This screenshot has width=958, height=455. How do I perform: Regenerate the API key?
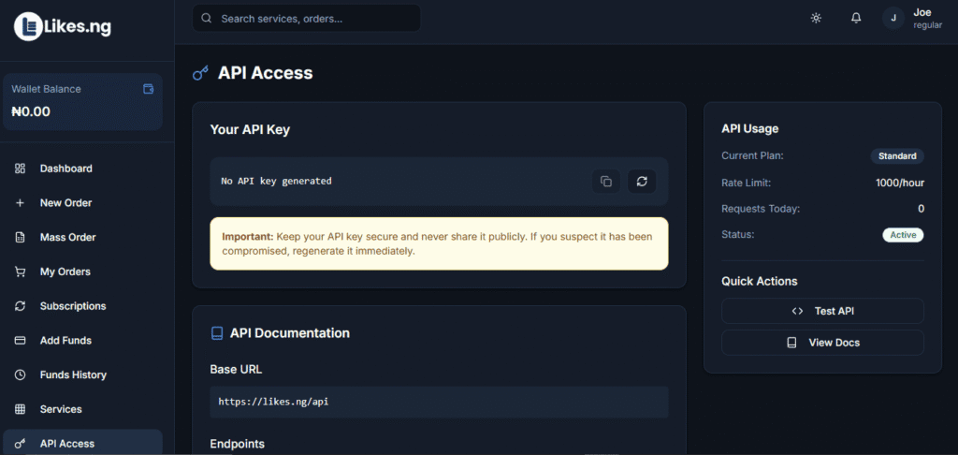(x=642, y=181)
